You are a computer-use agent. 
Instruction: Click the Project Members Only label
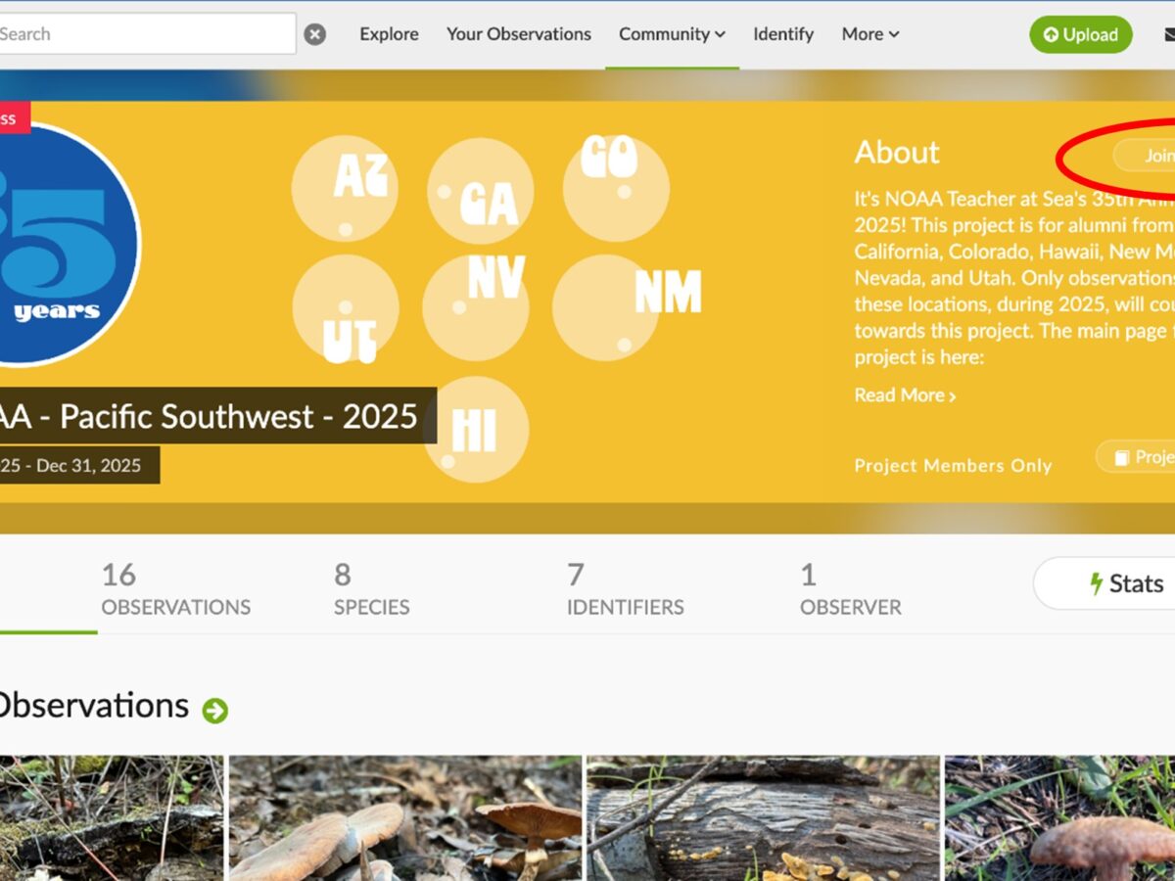click(953, 466)
